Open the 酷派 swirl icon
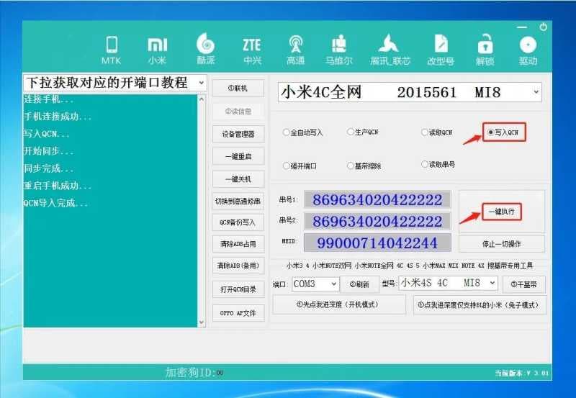Screen dimensions: 576x398 [x=206, y=49]
